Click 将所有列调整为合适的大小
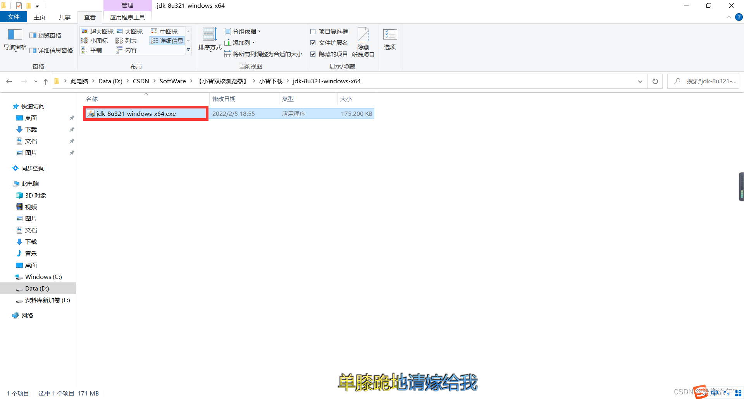This screenshot has height=399, width=744. tap(265, 54)
